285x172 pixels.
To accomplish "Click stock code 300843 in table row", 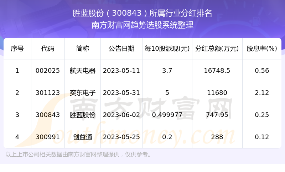I will click(x=48, y=115).
